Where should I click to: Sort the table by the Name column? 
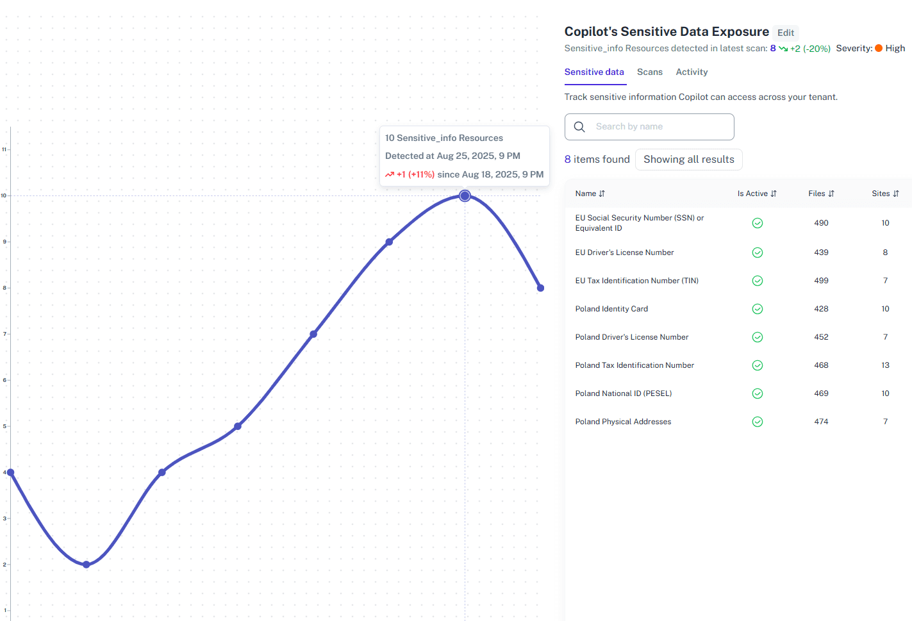tap(601, 193)
